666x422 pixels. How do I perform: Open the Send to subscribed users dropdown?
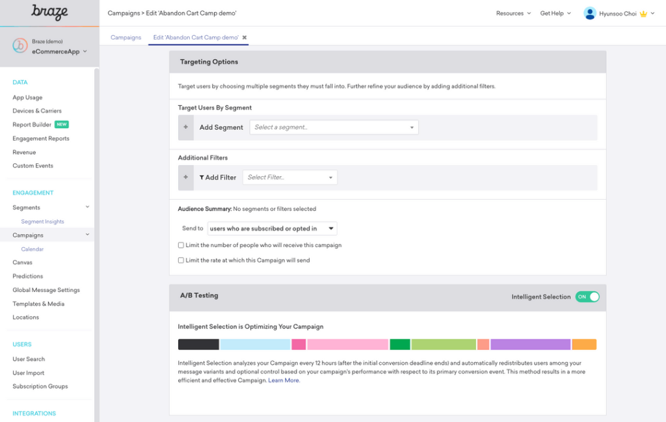[272, 228]
